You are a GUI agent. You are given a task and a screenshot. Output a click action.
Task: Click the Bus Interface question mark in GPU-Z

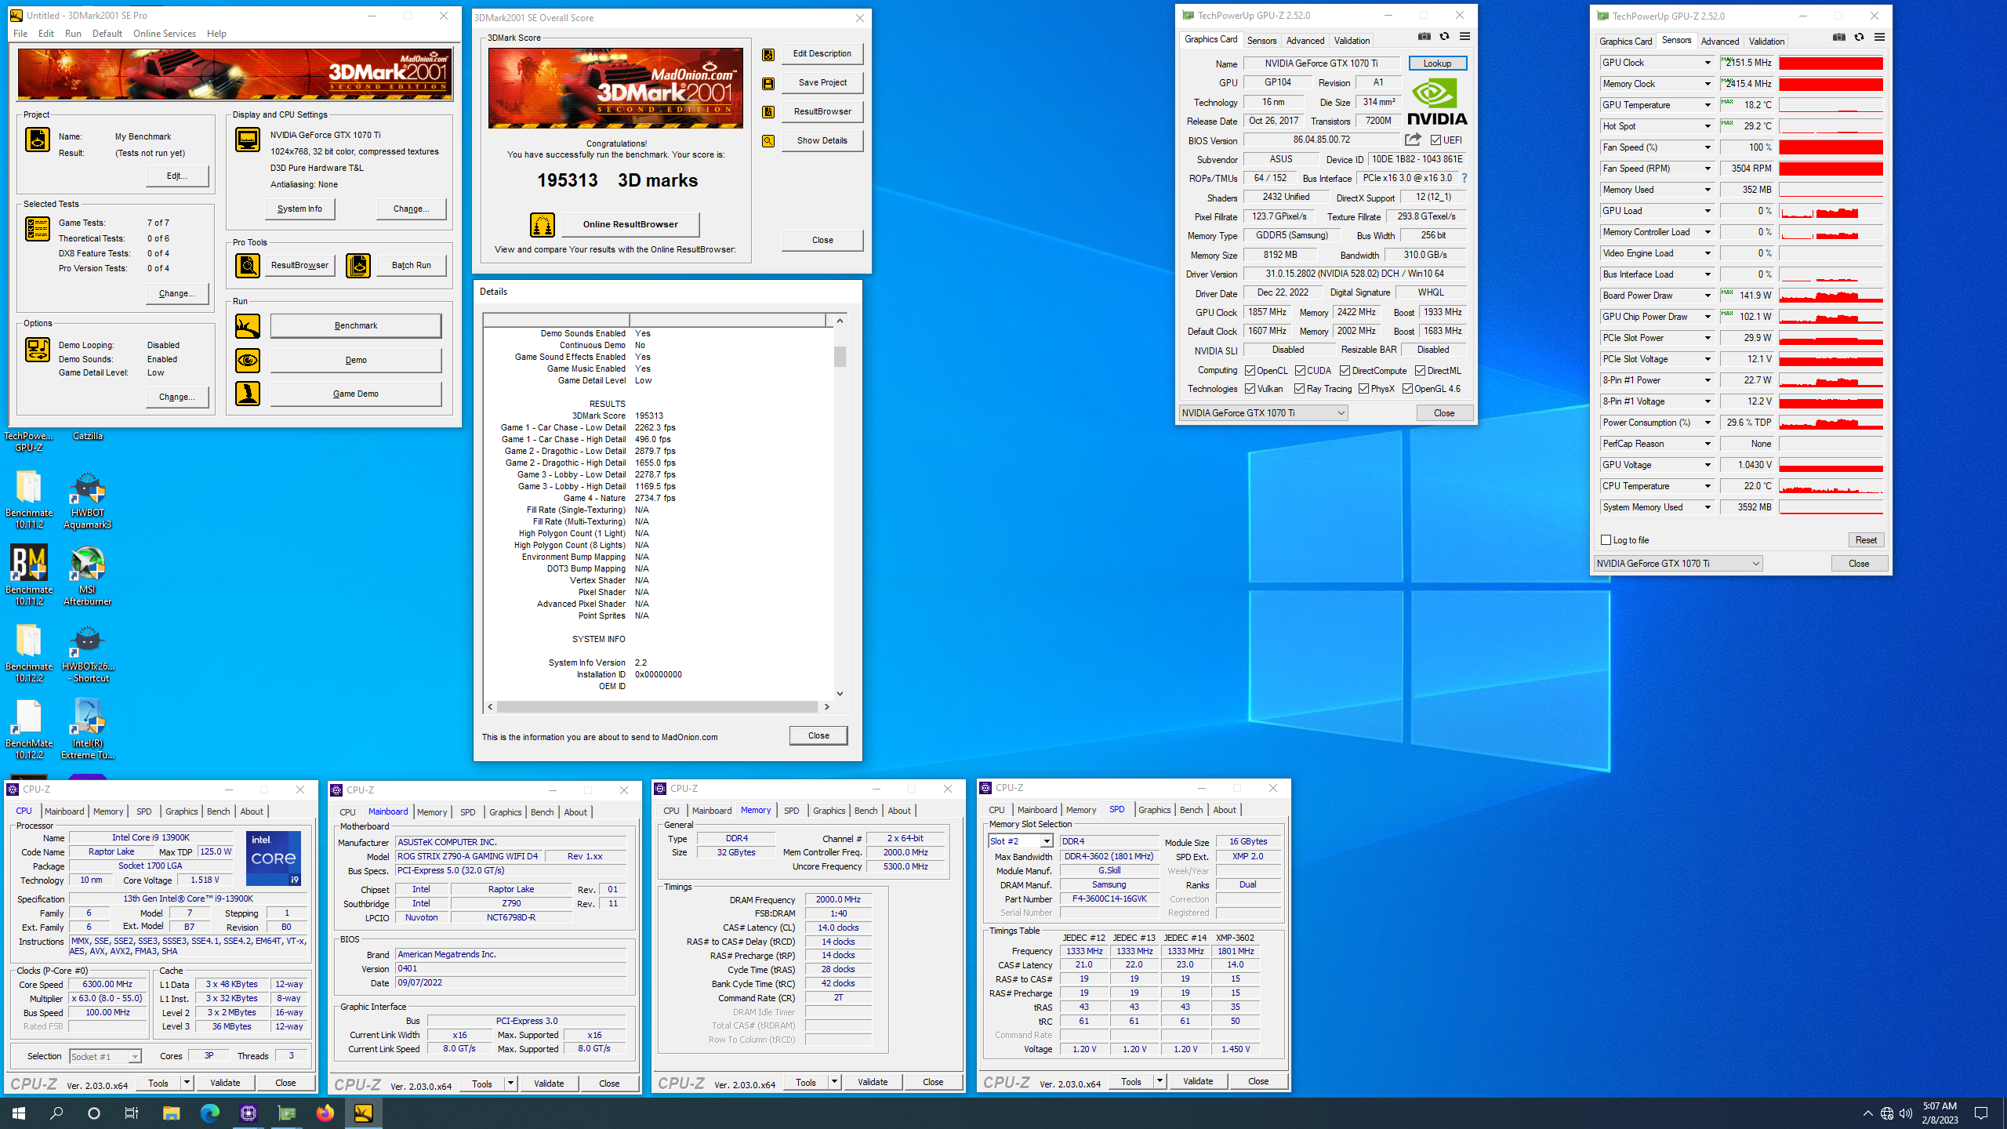pos(1464,178)
